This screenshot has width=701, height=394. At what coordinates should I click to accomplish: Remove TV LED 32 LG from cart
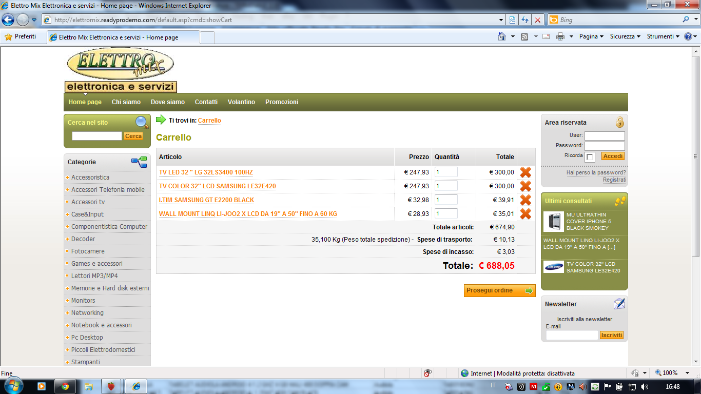tap(525, 172)
